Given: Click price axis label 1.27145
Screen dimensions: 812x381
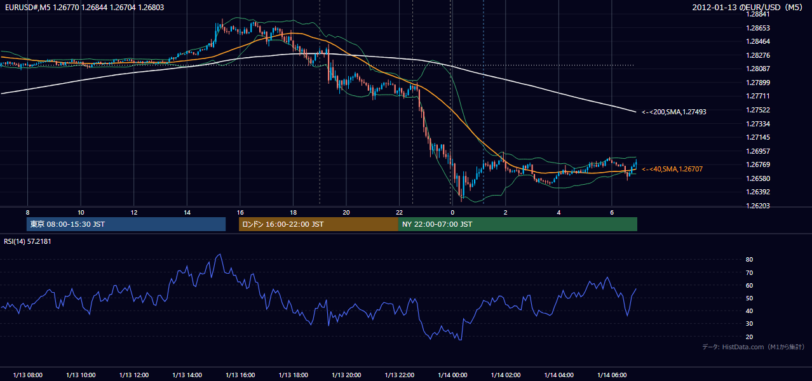Looking at the screenshot, I should point(758,137).
